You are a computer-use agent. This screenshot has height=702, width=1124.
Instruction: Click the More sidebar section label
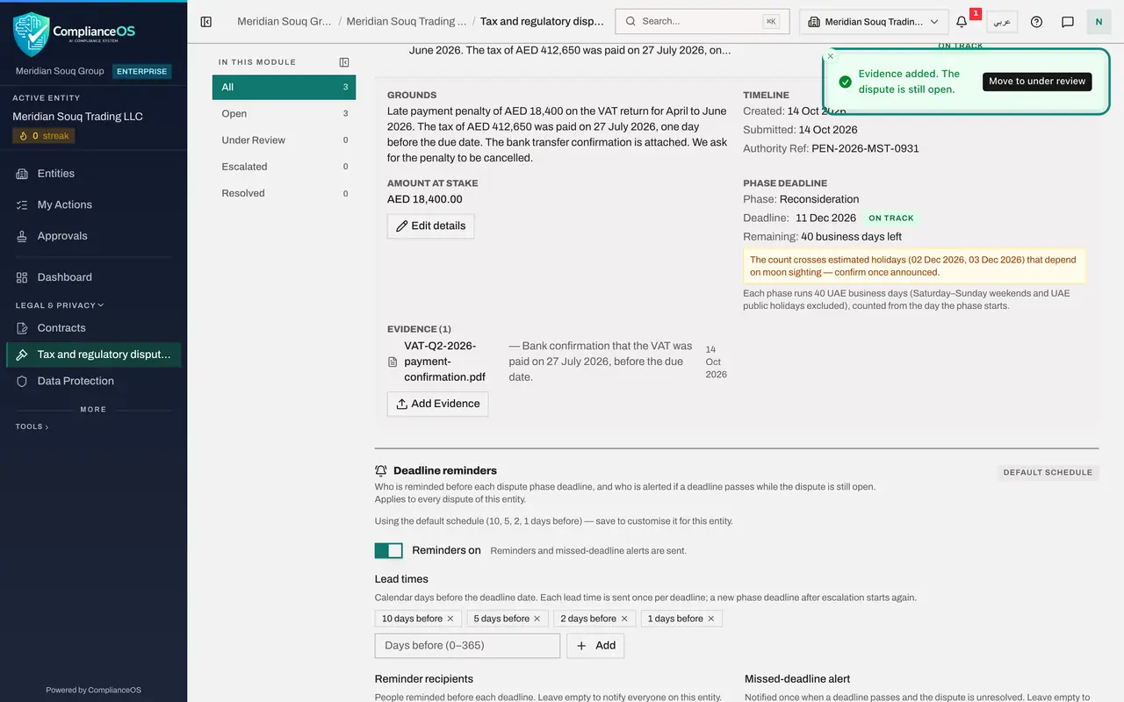93,410
